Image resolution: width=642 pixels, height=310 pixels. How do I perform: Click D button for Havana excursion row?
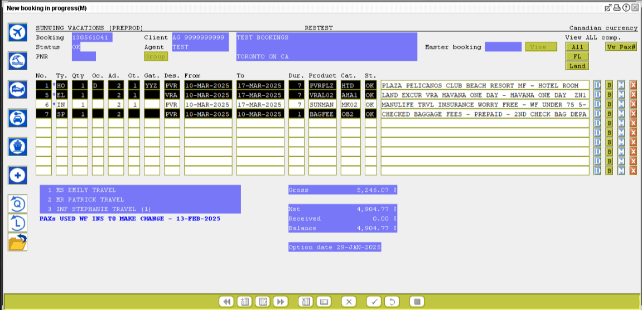click(597, 95)
